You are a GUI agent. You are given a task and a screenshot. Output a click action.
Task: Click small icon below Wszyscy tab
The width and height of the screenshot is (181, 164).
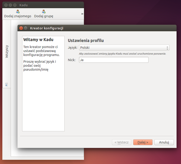pyautogui.click(x=7, y=85)
